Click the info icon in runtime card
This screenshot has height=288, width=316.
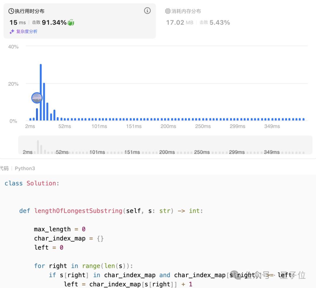[x=147, y=11]
